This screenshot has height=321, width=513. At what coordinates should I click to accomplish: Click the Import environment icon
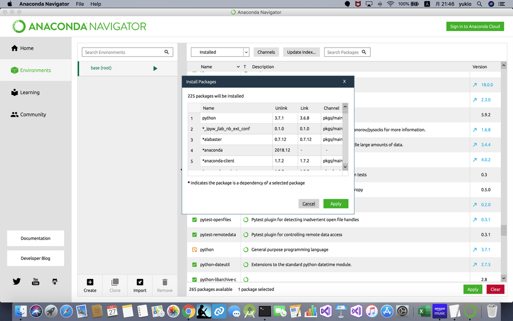pyautogui.click(x=140, y=282)
